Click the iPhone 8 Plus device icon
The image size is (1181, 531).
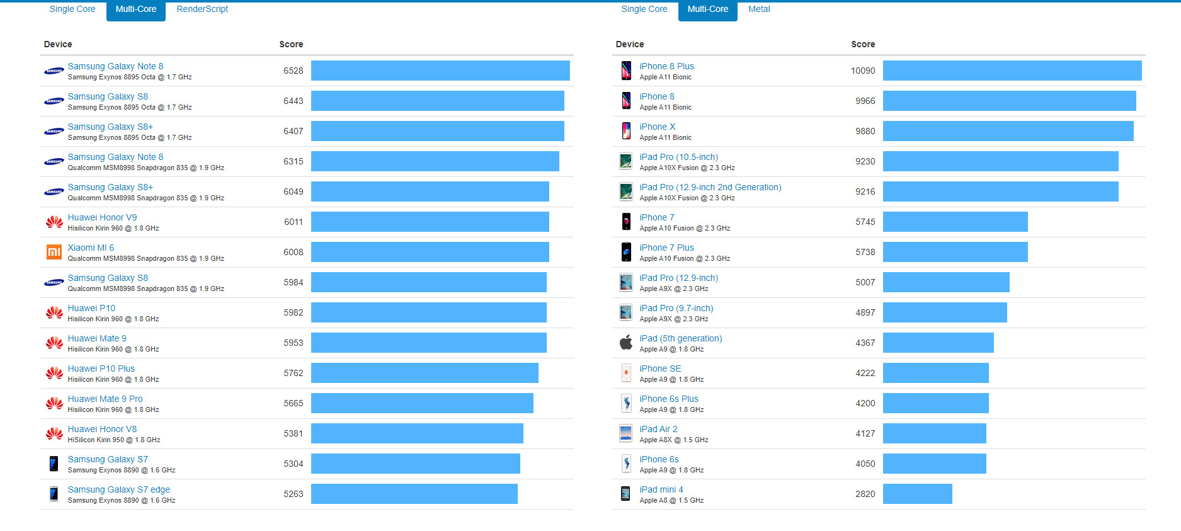pos(626,71)
